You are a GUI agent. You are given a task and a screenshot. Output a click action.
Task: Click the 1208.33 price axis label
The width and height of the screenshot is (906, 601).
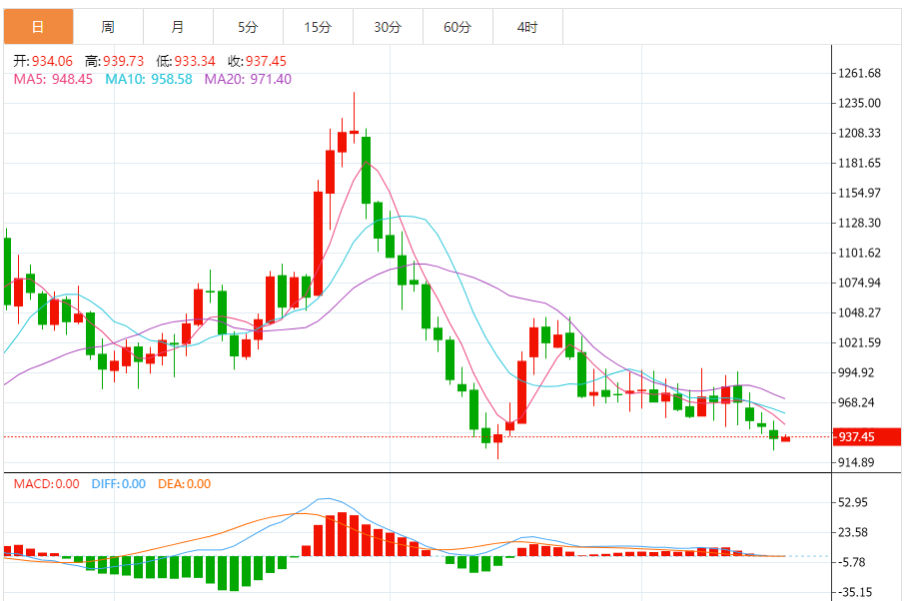point(859,134)
